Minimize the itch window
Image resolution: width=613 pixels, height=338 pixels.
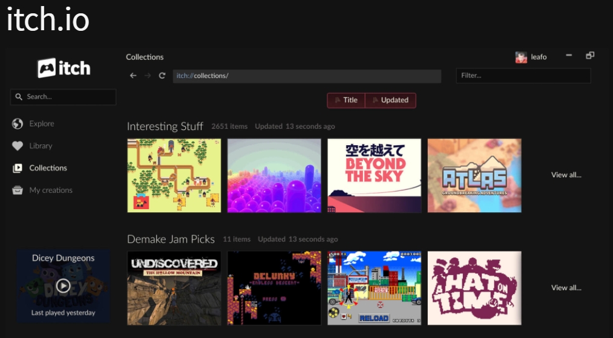point(569,56)
